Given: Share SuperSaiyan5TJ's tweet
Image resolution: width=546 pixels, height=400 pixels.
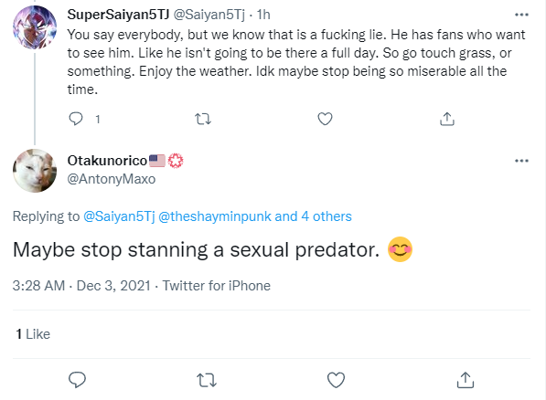Looking at the screenshot, I should click(447, 119).
